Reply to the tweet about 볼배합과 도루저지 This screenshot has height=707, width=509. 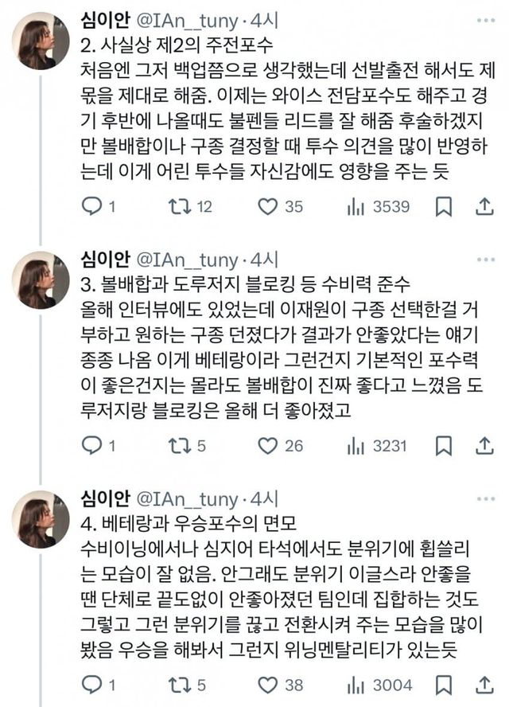pyautogui.click(x=93, y=446)
